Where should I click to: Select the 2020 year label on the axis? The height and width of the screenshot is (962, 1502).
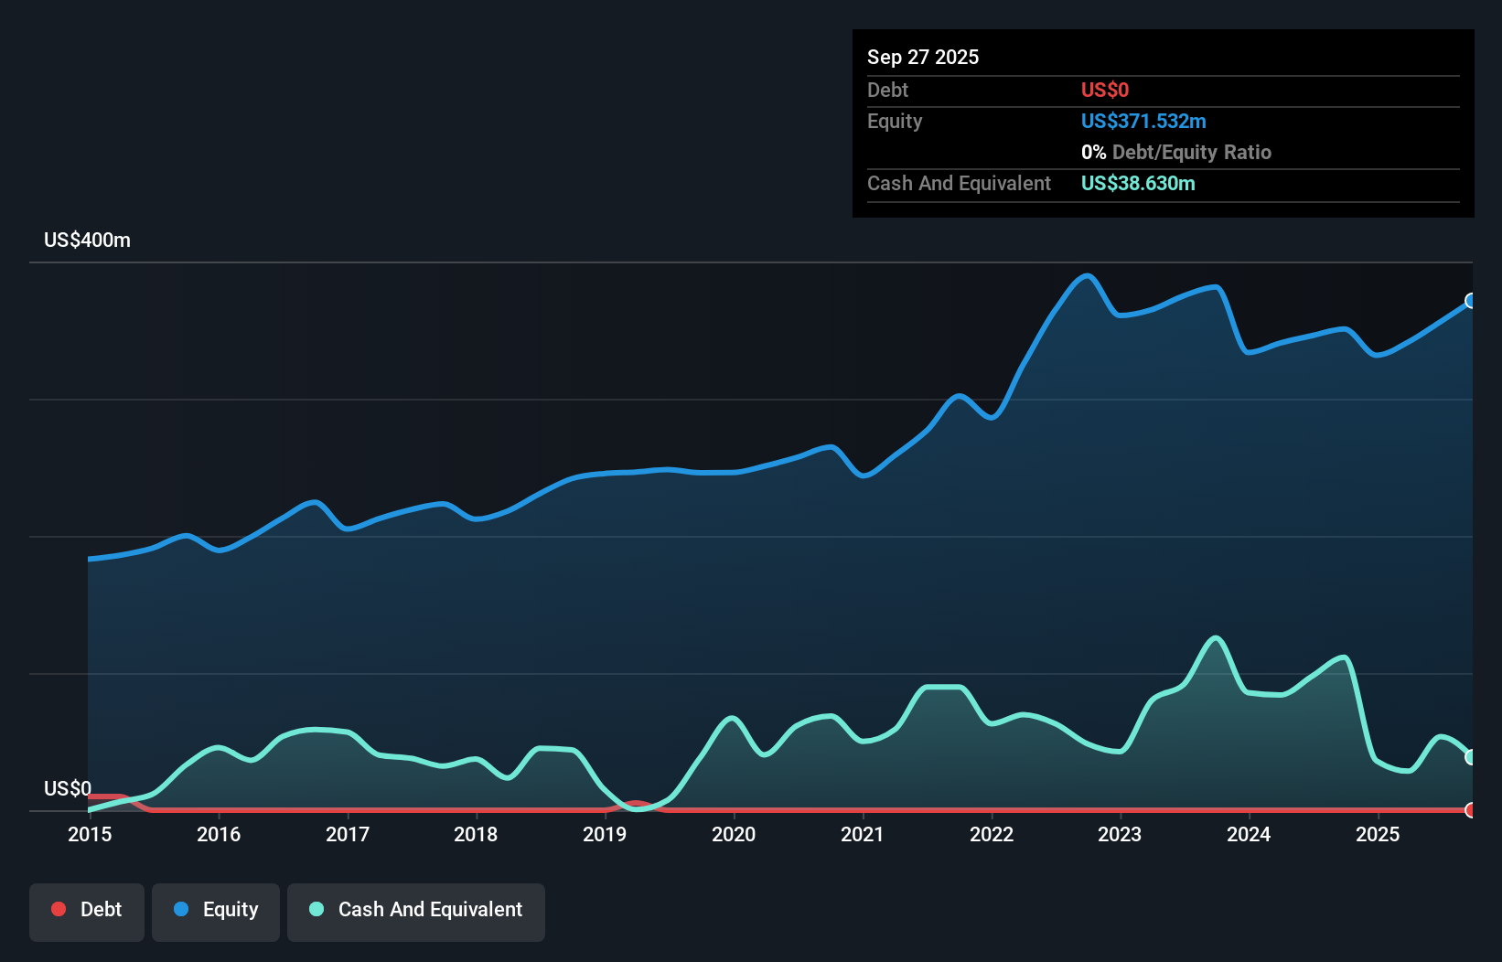(734, 834)
